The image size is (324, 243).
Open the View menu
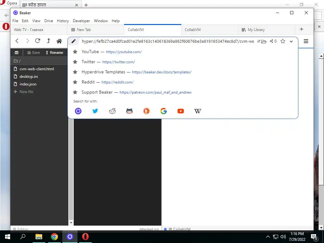(x=36, y=21)
